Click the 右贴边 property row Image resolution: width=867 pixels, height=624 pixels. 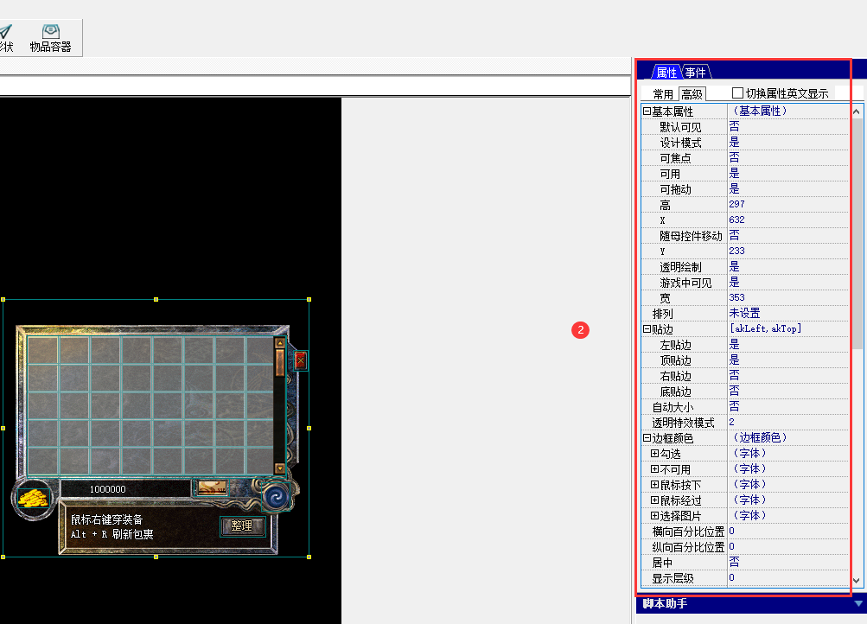745,376
